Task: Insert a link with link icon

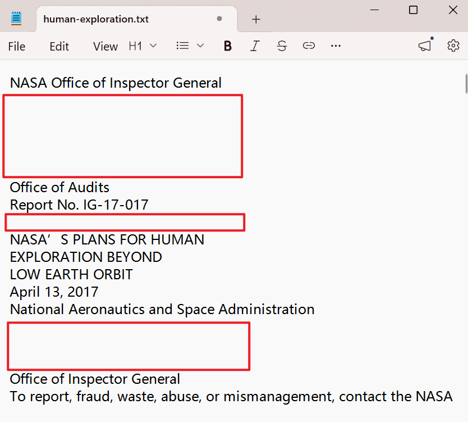Action: pyautogui.click(x=309, y=46)
